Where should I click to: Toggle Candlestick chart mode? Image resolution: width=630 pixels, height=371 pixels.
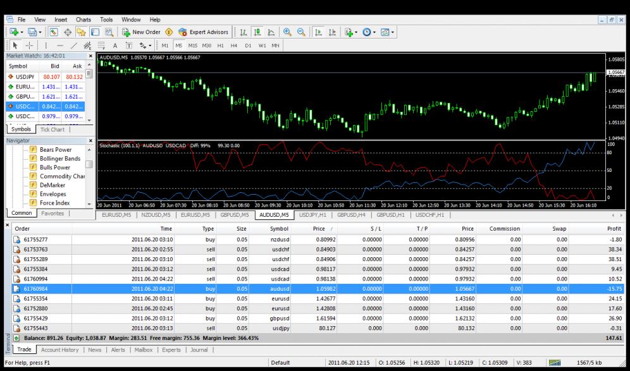tap(257, 32)
